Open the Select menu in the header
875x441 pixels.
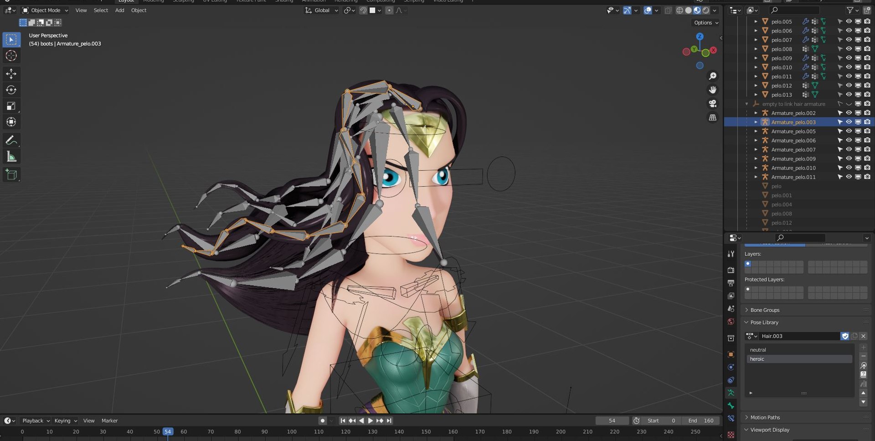[101, 10]
